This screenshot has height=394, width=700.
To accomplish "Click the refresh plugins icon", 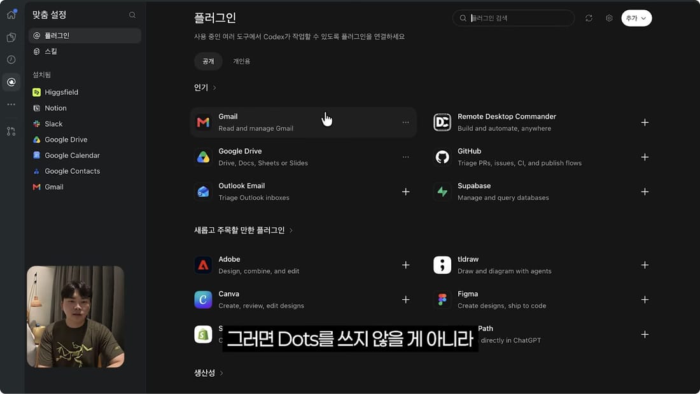I will [x=589, y=18].
